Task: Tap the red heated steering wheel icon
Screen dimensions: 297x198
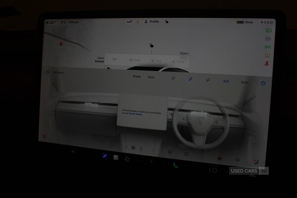Action: pos(219,158)
